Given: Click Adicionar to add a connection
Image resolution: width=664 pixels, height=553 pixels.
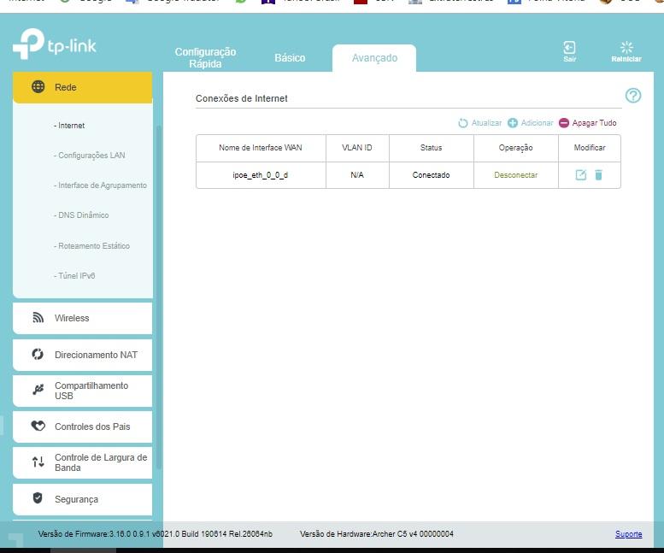Looking at the screenshot, I should (531, 123).
